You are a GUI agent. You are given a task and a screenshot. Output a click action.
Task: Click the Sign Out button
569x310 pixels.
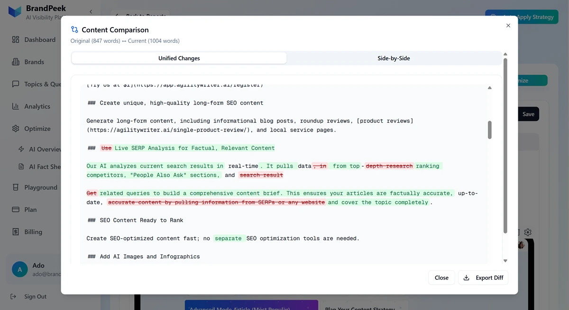[28, 297]
